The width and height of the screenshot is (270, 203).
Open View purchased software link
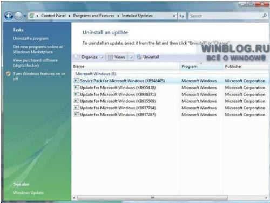35,63
